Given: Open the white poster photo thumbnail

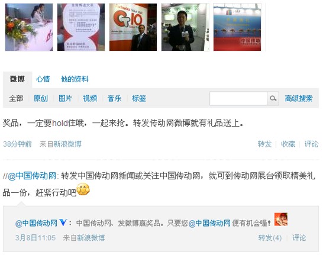Looking at the screenshot, I should coord(81,27).
